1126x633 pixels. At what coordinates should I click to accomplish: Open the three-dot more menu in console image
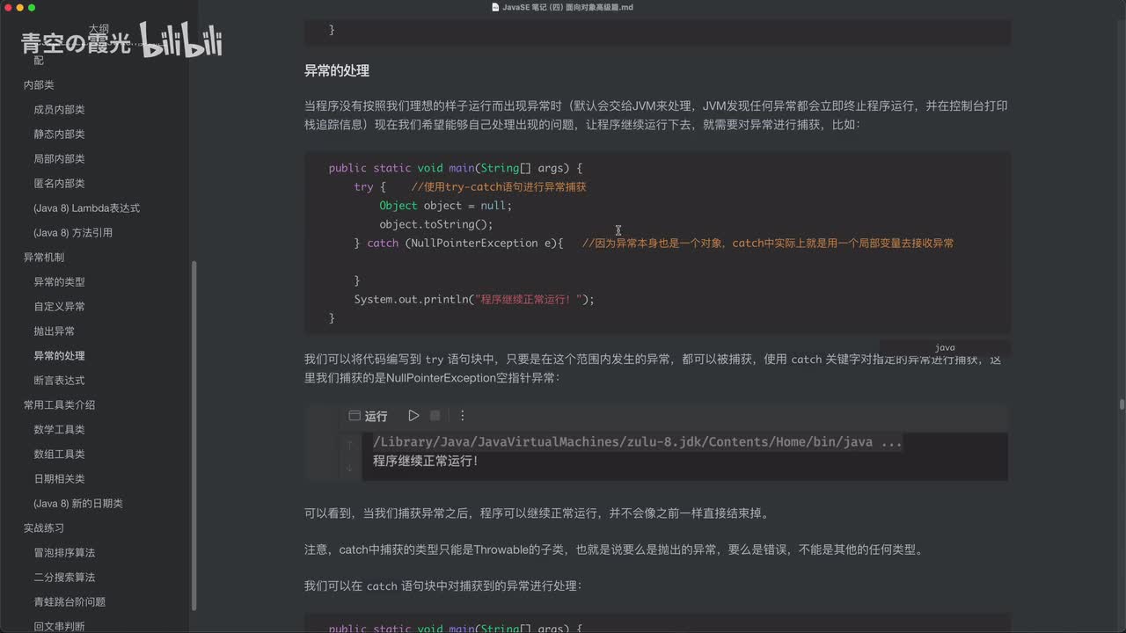coord(463,416)
